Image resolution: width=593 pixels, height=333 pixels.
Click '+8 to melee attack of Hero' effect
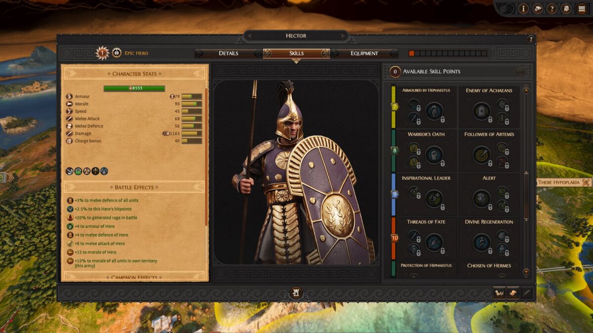click(99, 244)
